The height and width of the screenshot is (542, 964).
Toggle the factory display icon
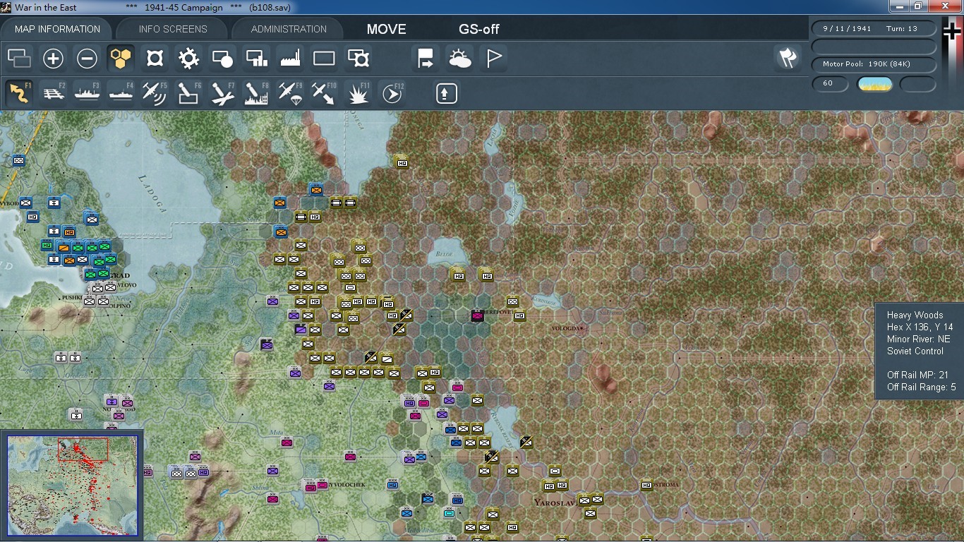(x=290, y=59)
